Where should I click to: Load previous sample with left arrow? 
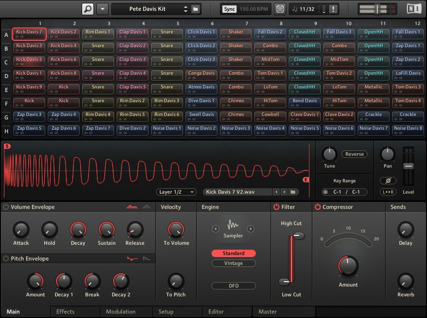pyautogui.click(x=276, y=192)
